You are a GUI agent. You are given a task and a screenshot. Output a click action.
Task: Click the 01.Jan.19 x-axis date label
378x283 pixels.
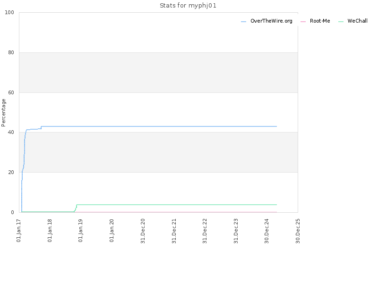(80, 231)
